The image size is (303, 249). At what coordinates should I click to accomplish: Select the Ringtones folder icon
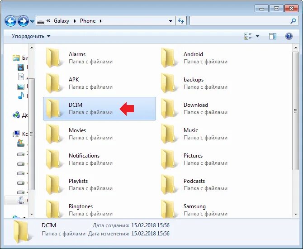(54, 209)
